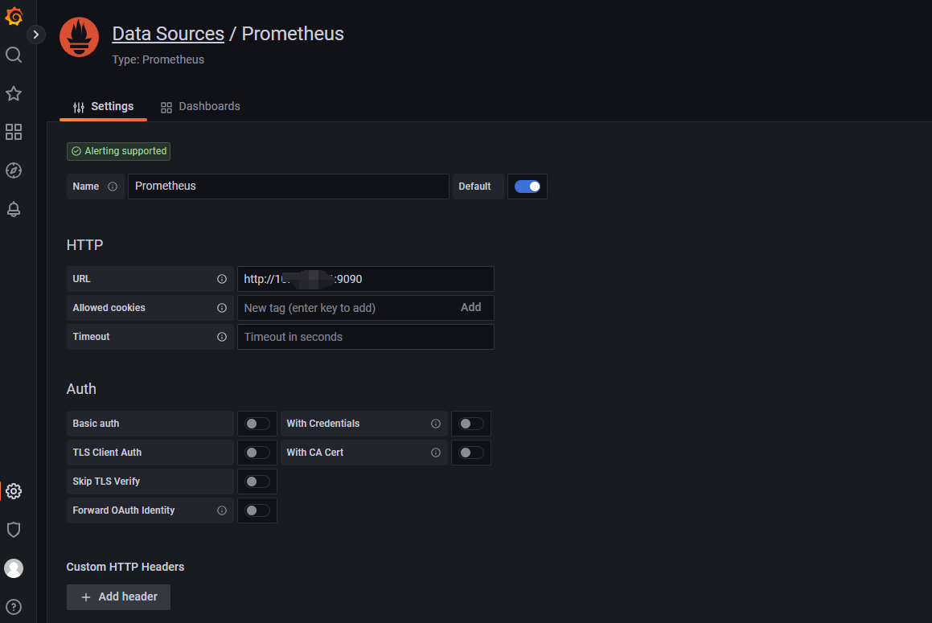The image size is (932, 623).
Task: Enable the Basic auth toggle
Action: pos(257,424)
